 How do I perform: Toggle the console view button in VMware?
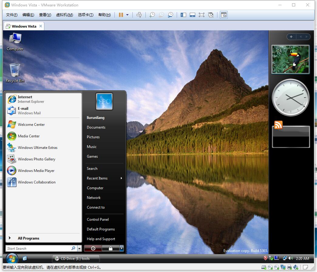pyautogui.click(x=224, y=15)
